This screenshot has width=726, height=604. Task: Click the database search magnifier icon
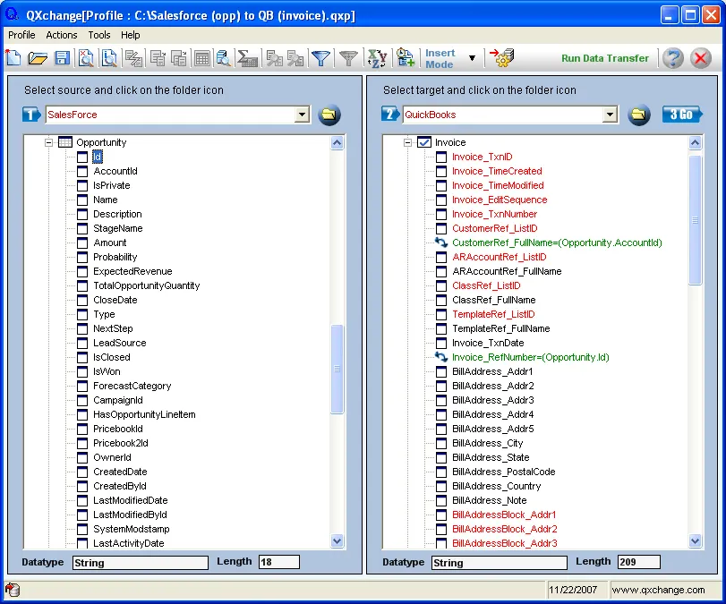point(224,58)
